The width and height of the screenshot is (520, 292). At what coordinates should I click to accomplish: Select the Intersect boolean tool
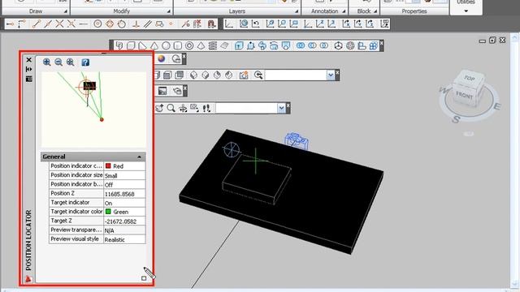pyautogui.click(x=324, y=45)
